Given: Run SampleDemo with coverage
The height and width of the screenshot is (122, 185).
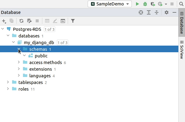Looking at the screenshot, I should [153, 4].
